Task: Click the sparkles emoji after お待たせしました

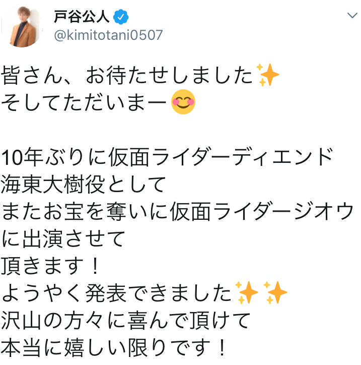Action: pos(267,75)
